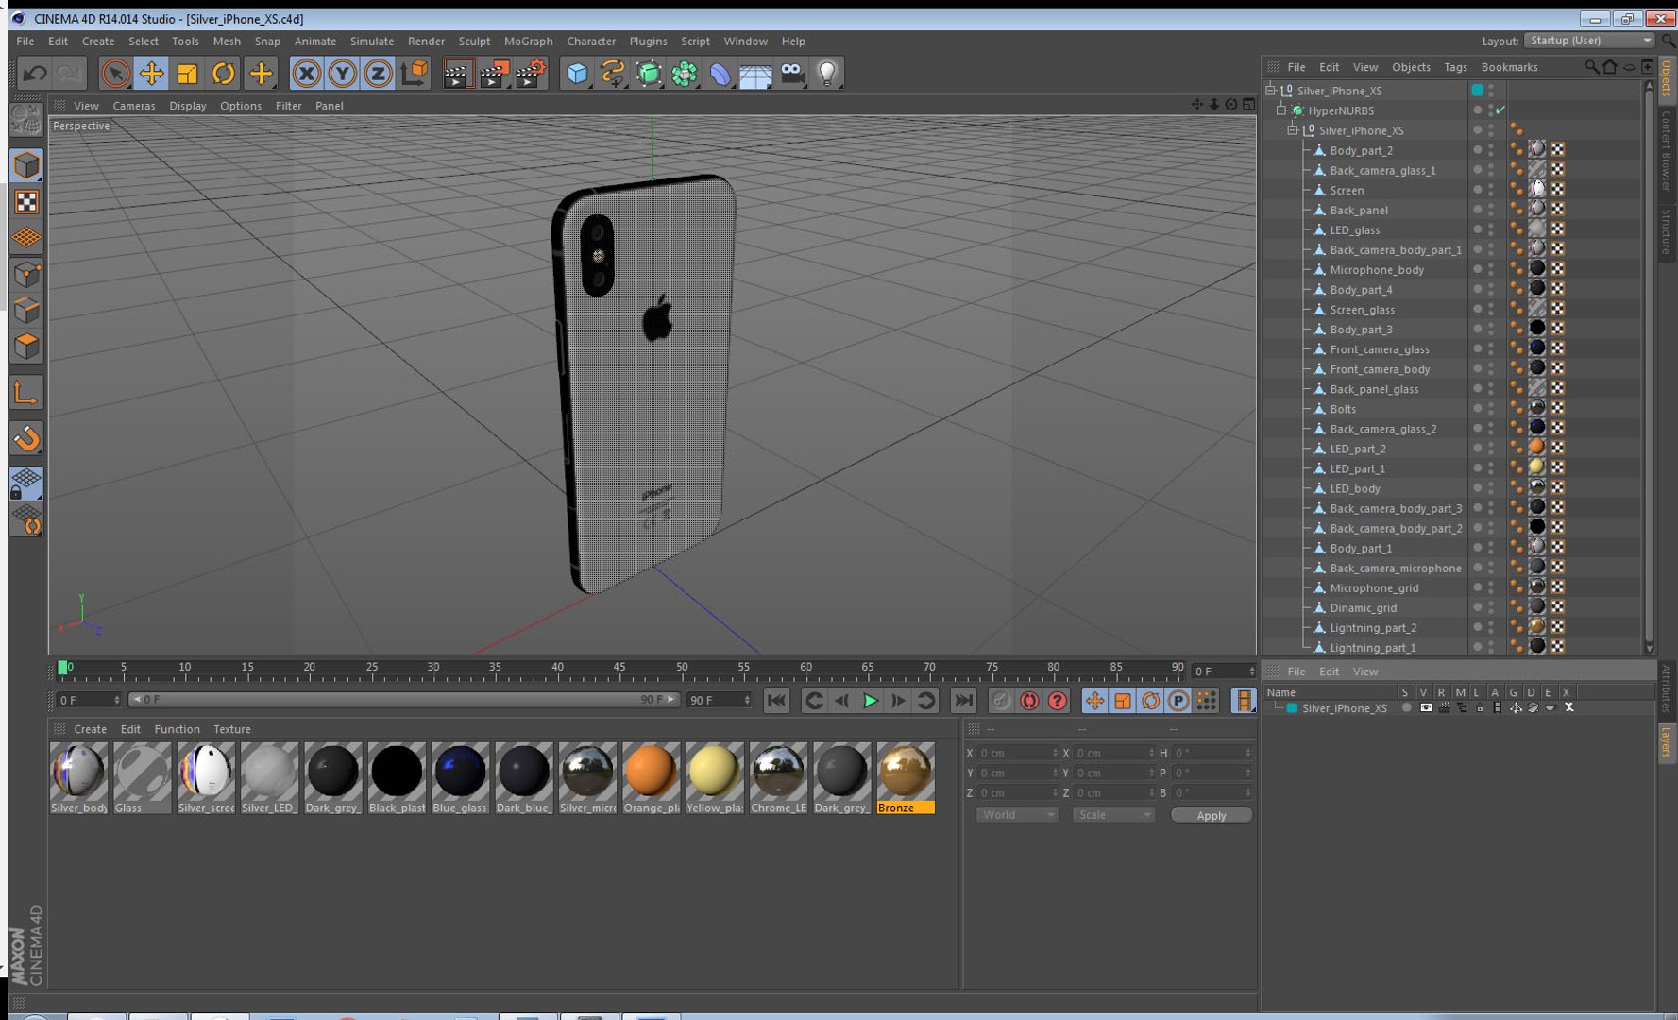Open the spline pen tool icon
Viewport: 1678px width, 1020px height.
(613, 73)
